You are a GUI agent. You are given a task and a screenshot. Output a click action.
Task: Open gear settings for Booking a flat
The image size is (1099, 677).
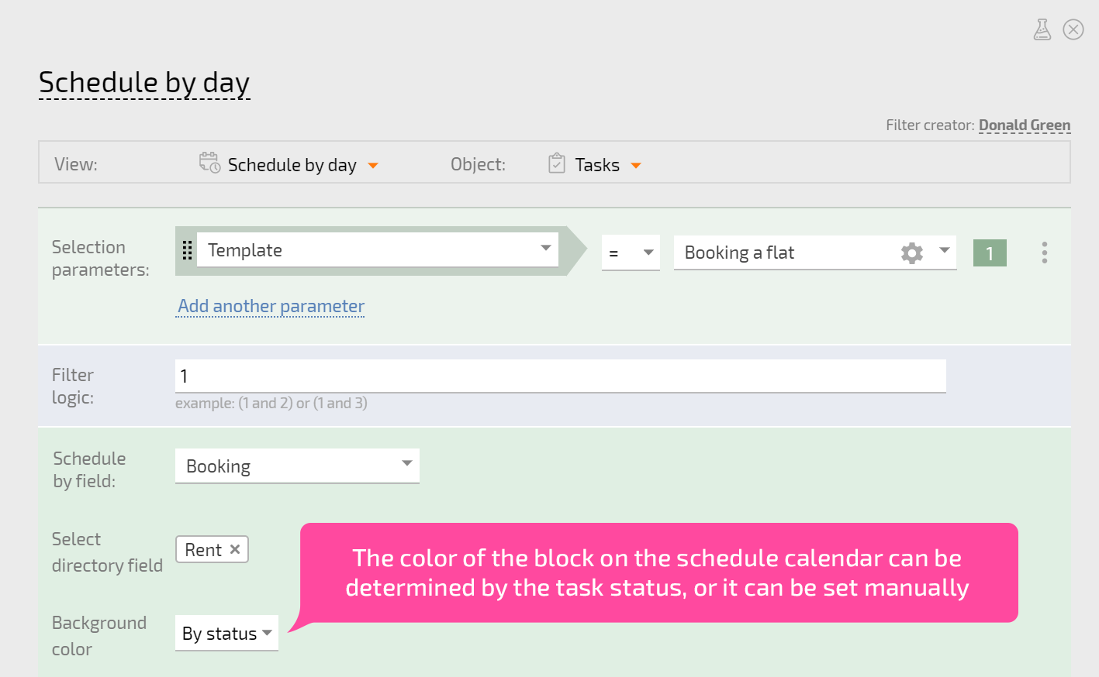[x=912, y=253]
